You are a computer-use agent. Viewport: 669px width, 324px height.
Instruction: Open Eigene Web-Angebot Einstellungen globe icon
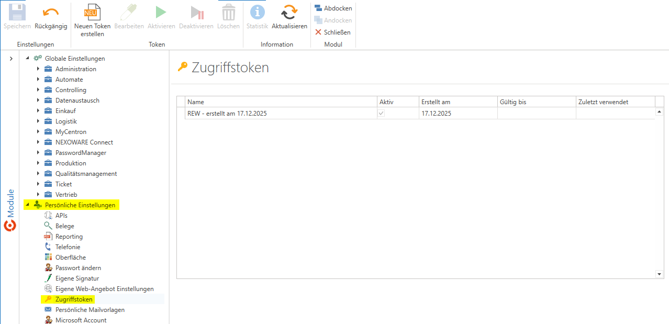(x=48, y=289)
